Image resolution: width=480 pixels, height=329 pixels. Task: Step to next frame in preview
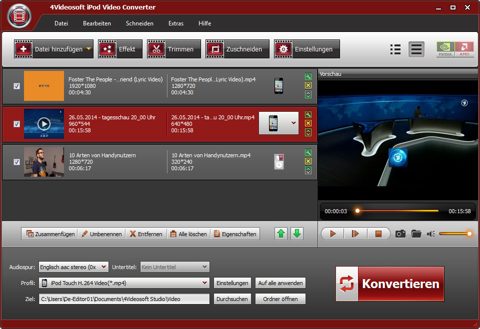point(355,234)
